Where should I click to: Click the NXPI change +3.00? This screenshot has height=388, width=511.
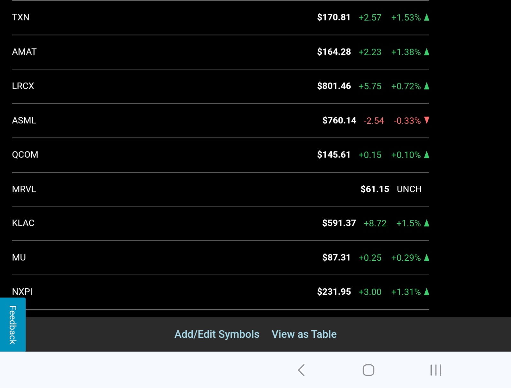370,292
